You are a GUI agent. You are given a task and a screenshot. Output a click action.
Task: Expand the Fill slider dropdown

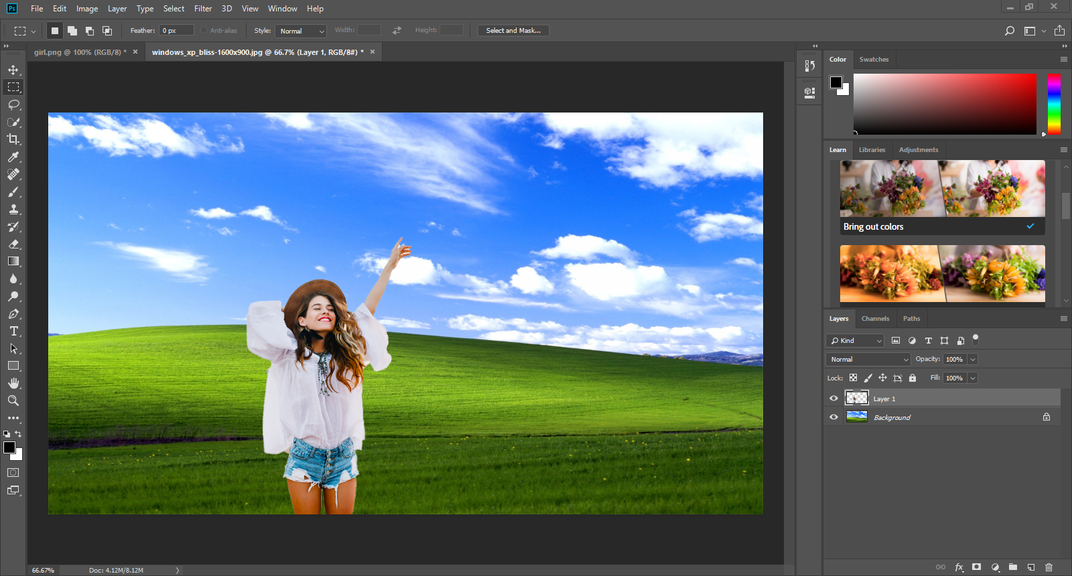coord(973,378)
